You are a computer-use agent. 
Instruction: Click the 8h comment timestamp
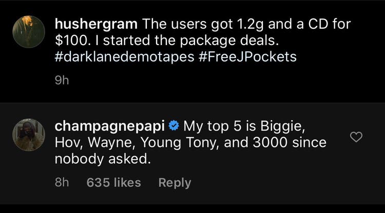[x=62, y=183]
